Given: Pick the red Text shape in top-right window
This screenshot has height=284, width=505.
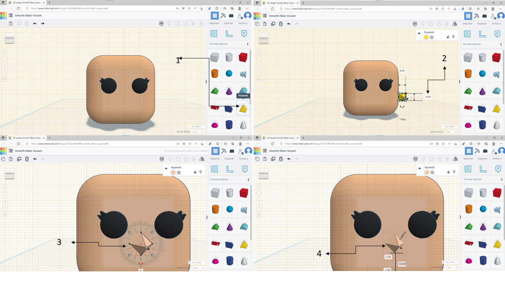Looking at the screenshot, I should pos(468,108).
